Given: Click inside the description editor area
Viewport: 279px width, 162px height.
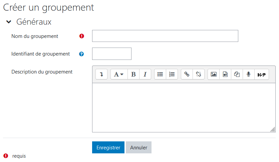Looking at the screenshot, I should coord(184,107).
